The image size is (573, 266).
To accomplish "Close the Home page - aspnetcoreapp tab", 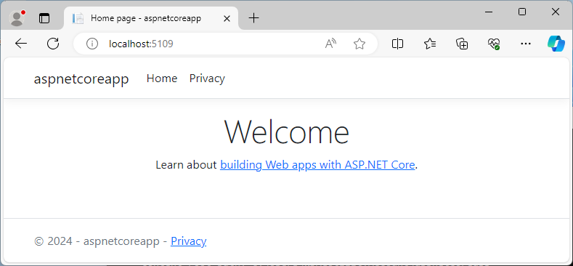I will point(227,18).
